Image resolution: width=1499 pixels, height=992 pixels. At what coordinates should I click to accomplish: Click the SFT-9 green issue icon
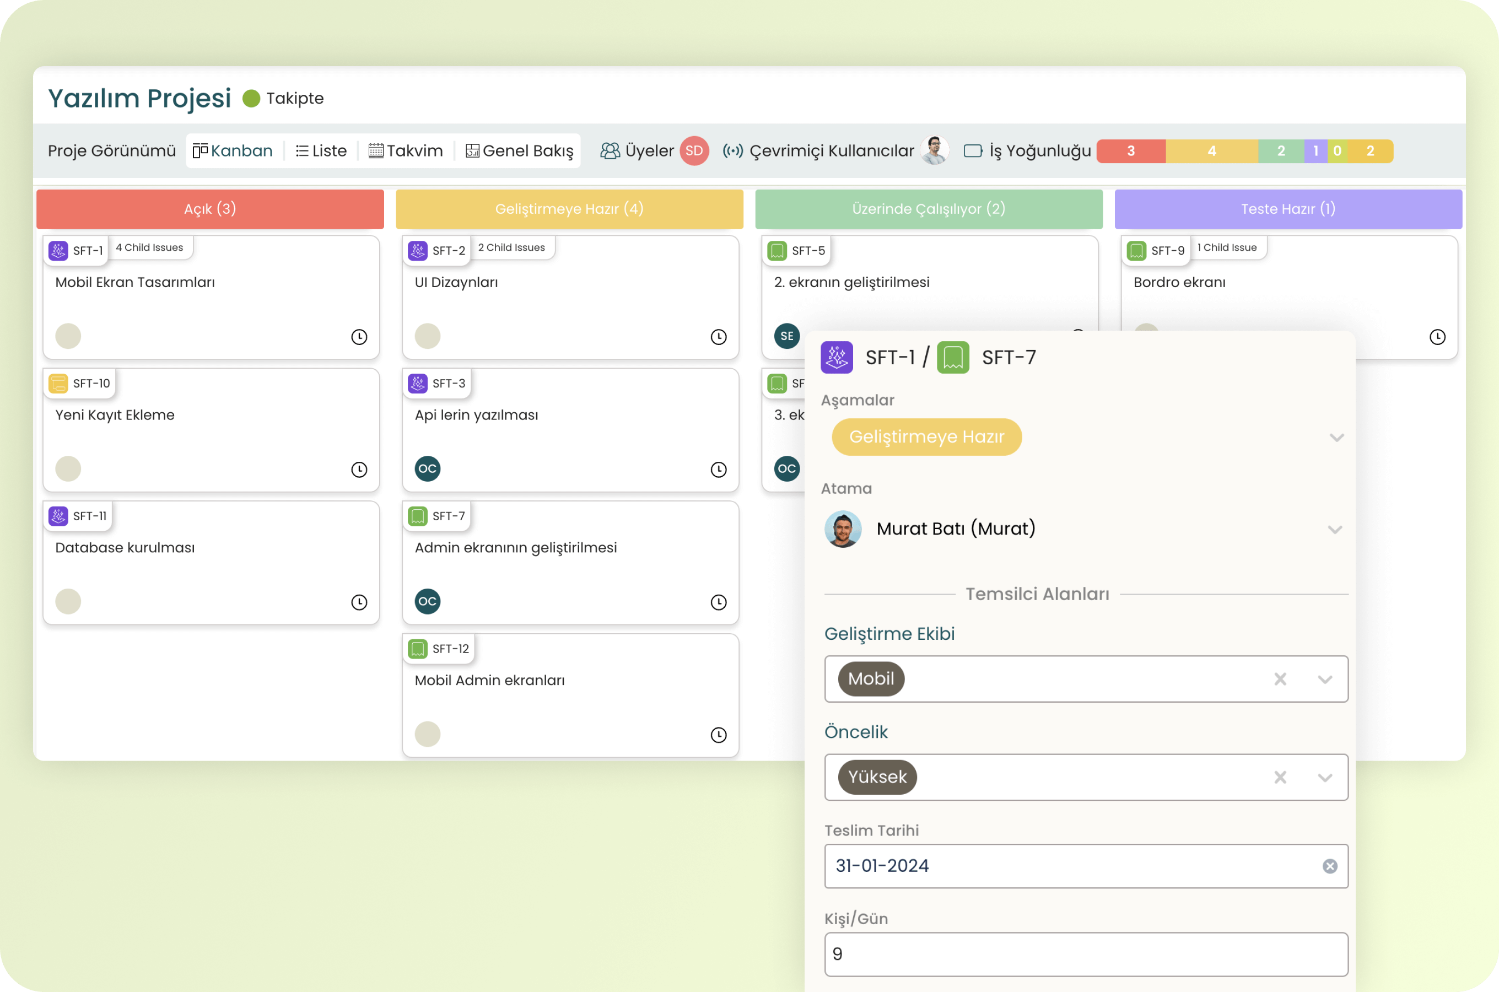pos(1136,251)
